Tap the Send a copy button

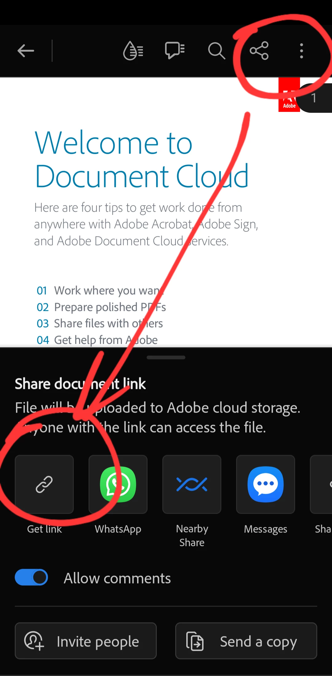[x=246, y=641]
